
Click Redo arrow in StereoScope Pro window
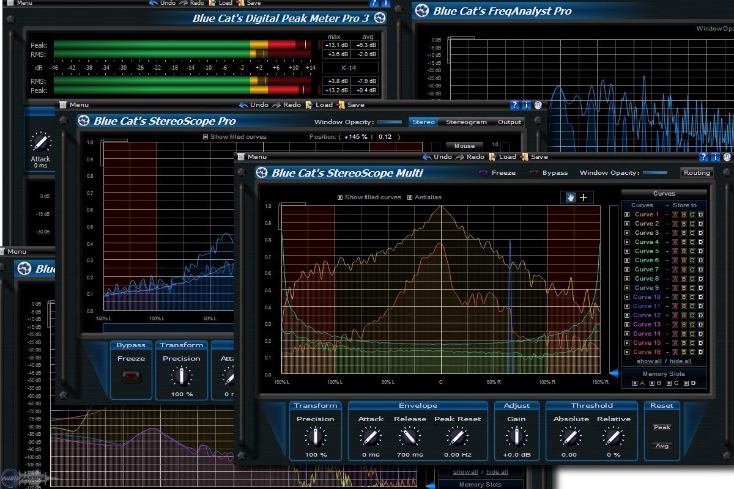[276, 105]
